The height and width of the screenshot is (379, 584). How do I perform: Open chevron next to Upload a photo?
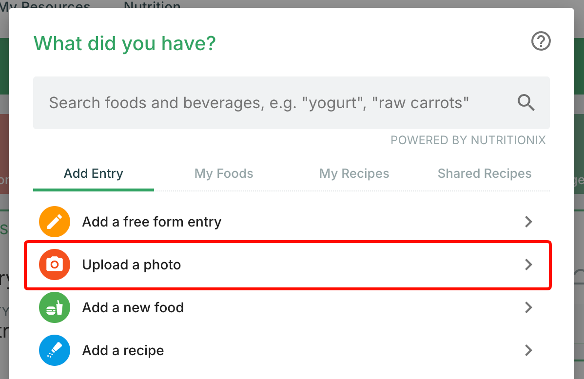click(x=528, y=265)
